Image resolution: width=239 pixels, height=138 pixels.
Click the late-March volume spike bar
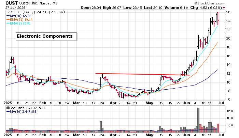[x=101, y=127]
